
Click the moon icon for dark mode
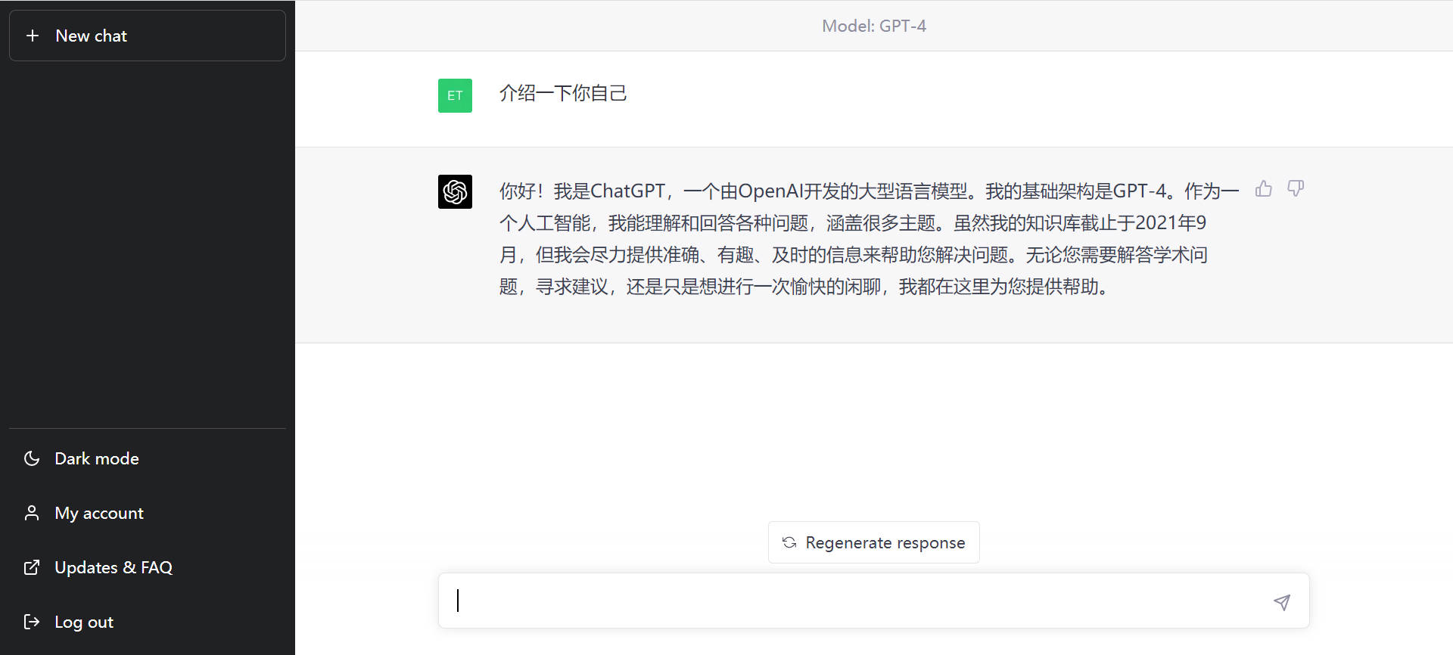point(32,458)
